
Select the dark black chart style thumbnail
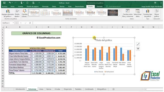pos(113,13)
